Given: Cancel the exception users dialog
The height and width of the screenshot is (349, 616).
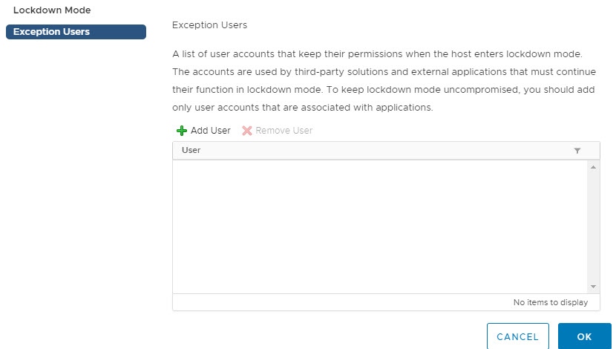Looking at the screenshot, I should 517,336.
